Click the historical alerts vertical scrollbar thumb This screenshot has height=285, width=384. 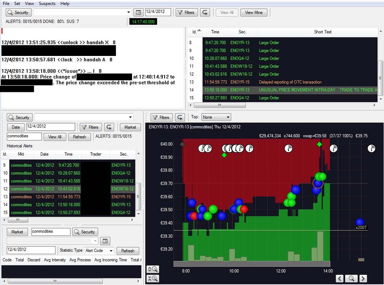[x=138, y=196]
